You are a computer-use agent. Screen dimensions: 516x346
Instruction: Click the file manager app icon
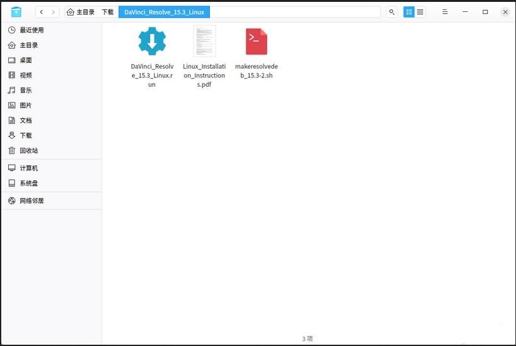16,12
